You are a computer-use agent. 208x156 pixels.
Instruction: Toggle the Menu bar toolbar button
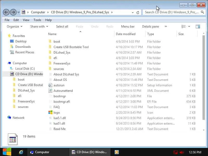pos(128,27)
